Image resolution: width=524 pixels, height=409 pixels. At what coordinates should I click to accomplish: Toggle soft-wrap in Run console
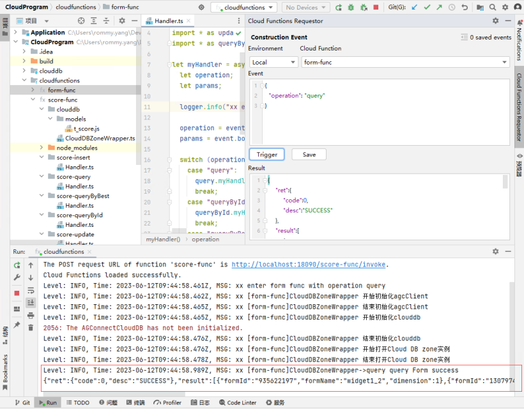(x=31, y=290)
